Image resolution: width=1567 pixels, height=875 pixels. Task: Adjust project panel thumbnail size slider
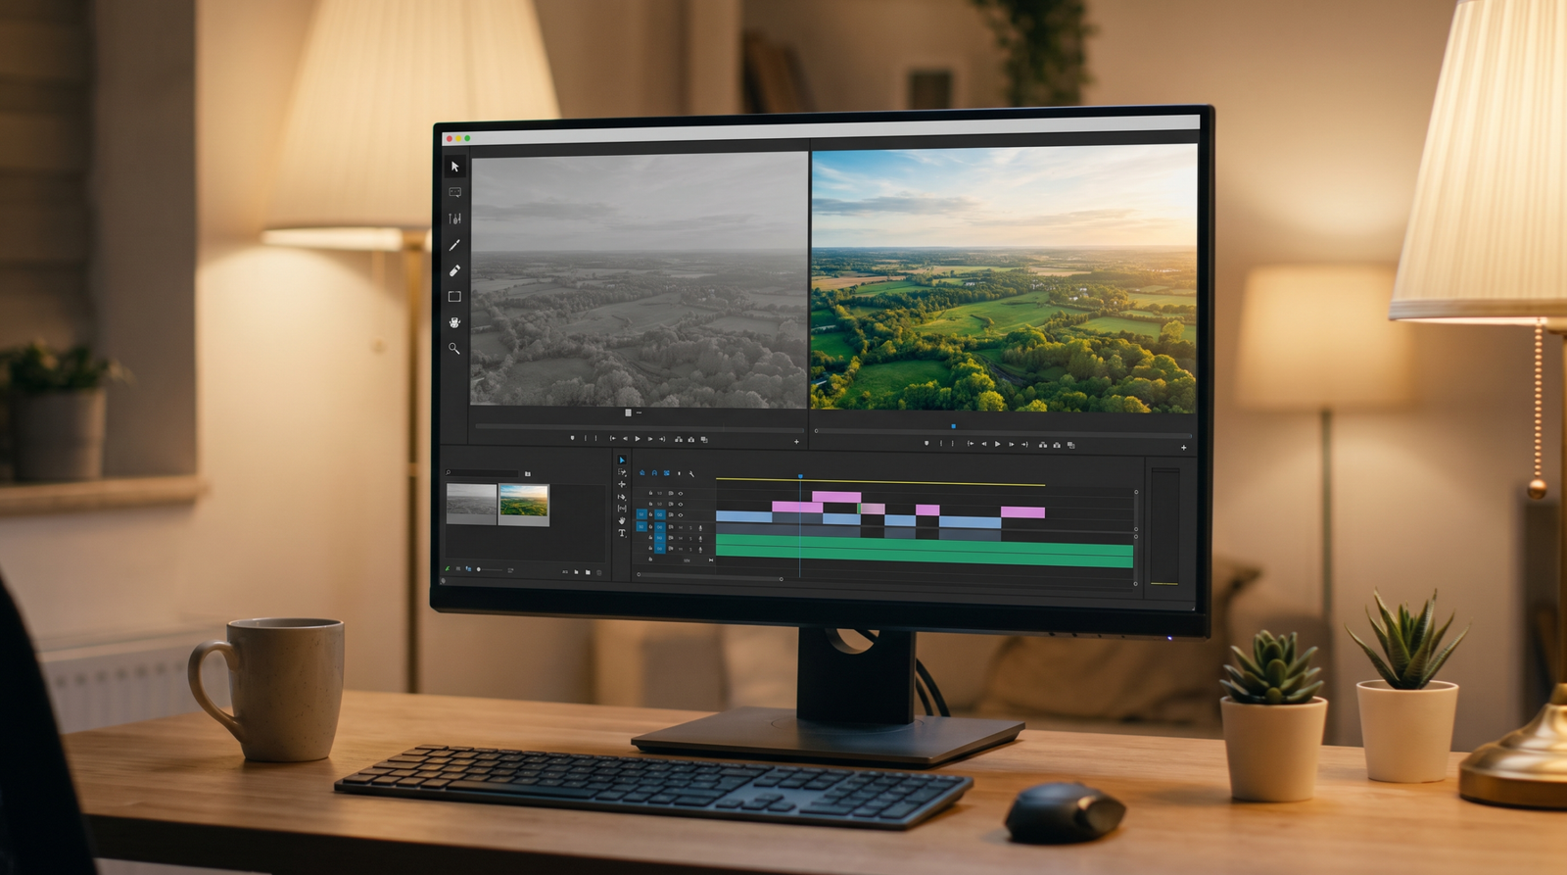point(490,569)
